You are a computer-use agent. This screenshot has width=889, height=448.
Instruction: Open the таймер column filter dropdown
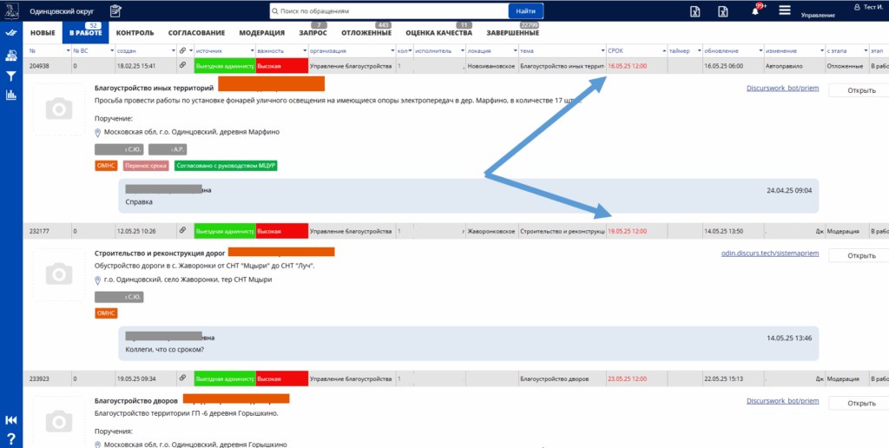click(699, 51)
